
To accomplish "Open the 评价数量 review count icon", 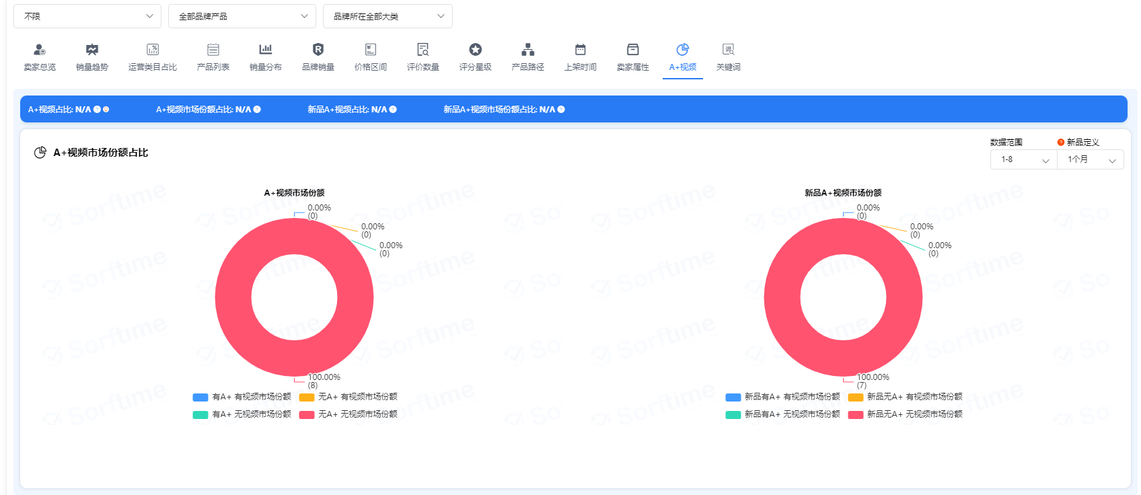I will click(x=423, y=50).
